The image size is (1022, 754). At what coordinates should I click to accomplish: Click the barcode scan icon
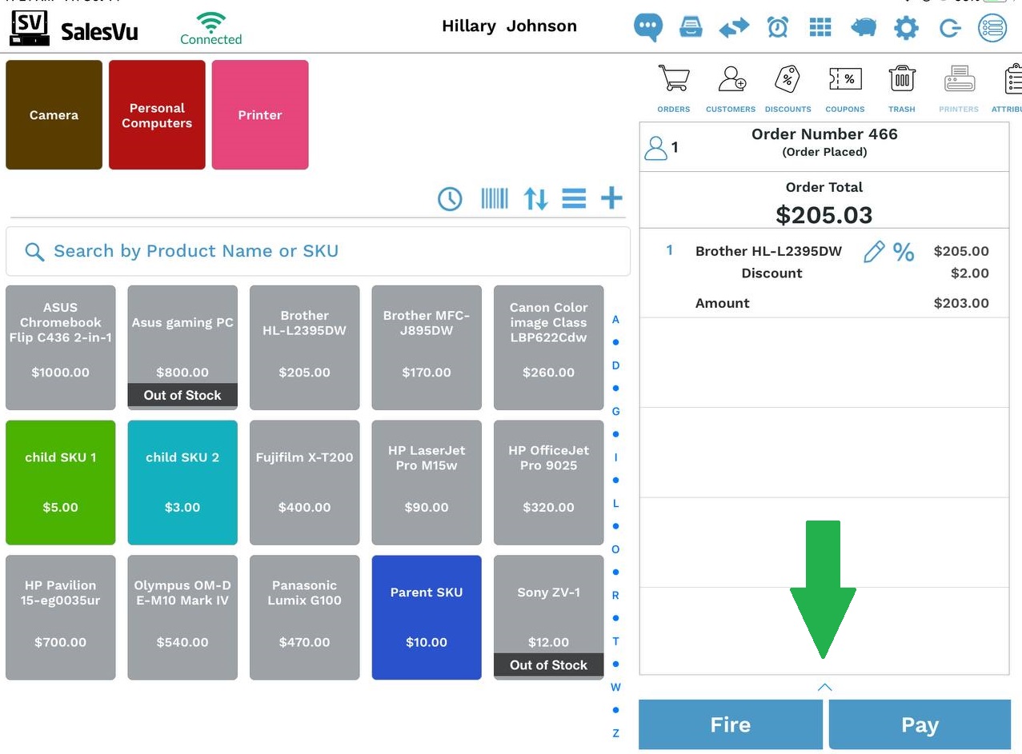[x=495, y=198]
